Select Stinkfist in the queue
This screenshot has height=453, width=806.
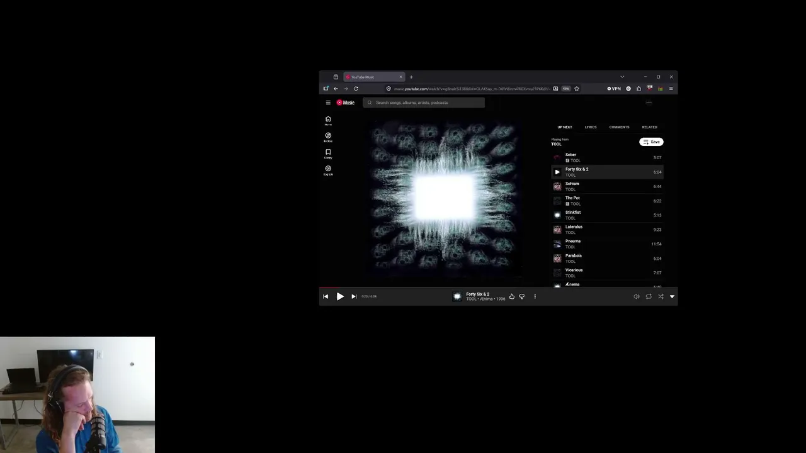pyautogui.click(x=607, y=215)
